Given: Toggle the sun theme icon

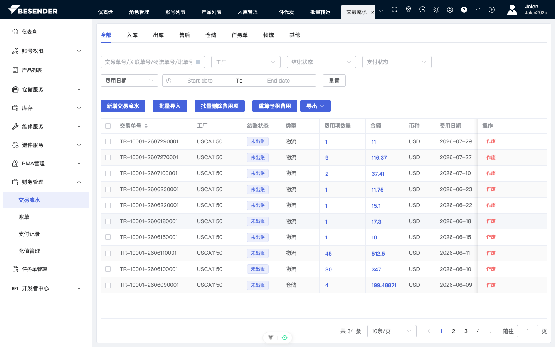Looking at the screenshot, I should (x=436, y=10).
